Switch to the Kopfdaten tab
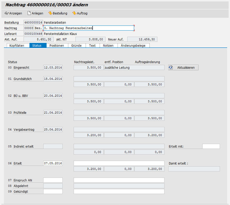Viewport: 230px width, 205px height. 17,46
